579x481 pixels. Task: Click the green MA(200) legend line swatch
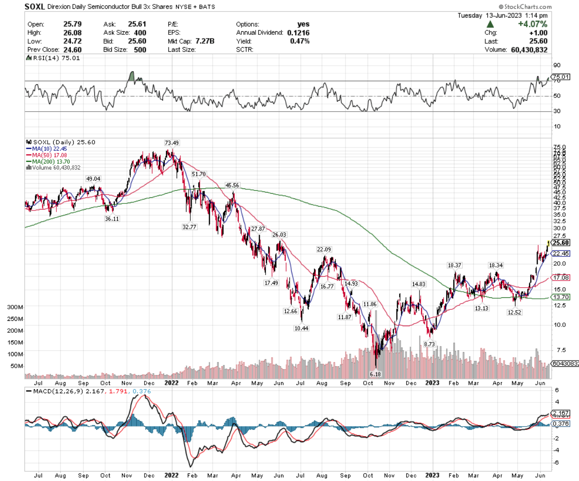[29, 162]
